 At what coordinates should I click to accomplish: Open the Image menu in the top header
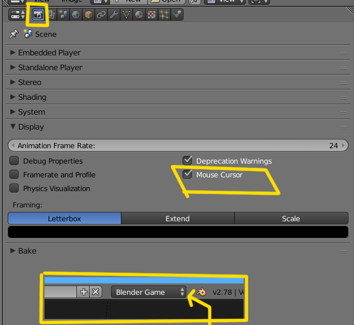72,1
